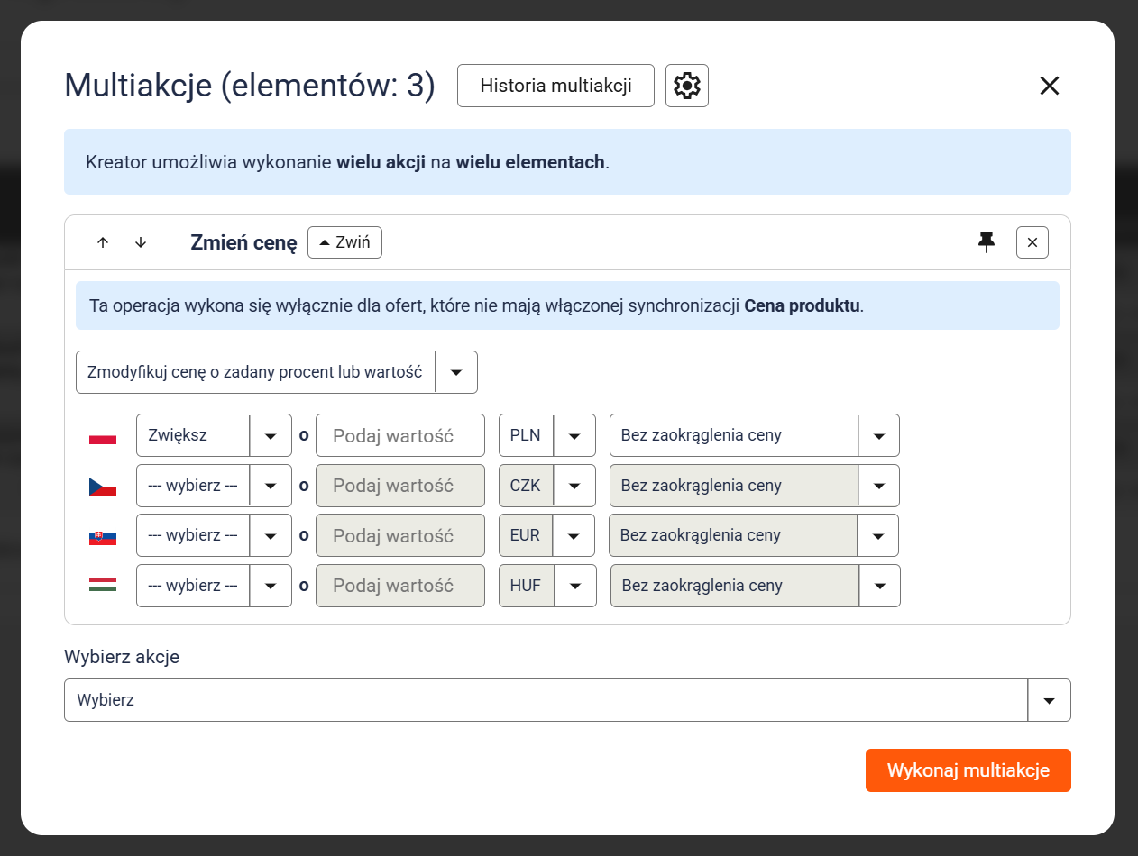Collapse section with Zwiń button
The width and height of the screenshot is (1138, 856).
pos(344,242)
